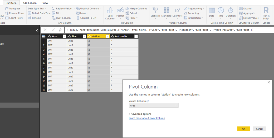The width and height of the screenshot is (274, 138).
Task: Close the Pivot Column dialog
Action: [269, 82]
